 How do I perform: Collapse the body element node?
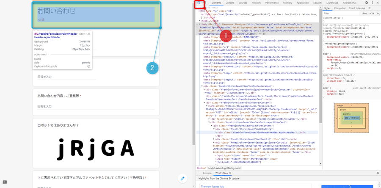tap(200, 24)
